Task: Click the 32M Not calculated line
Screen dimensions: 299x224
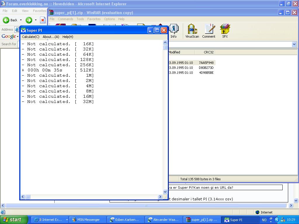Action: click(x=58, y=102)
